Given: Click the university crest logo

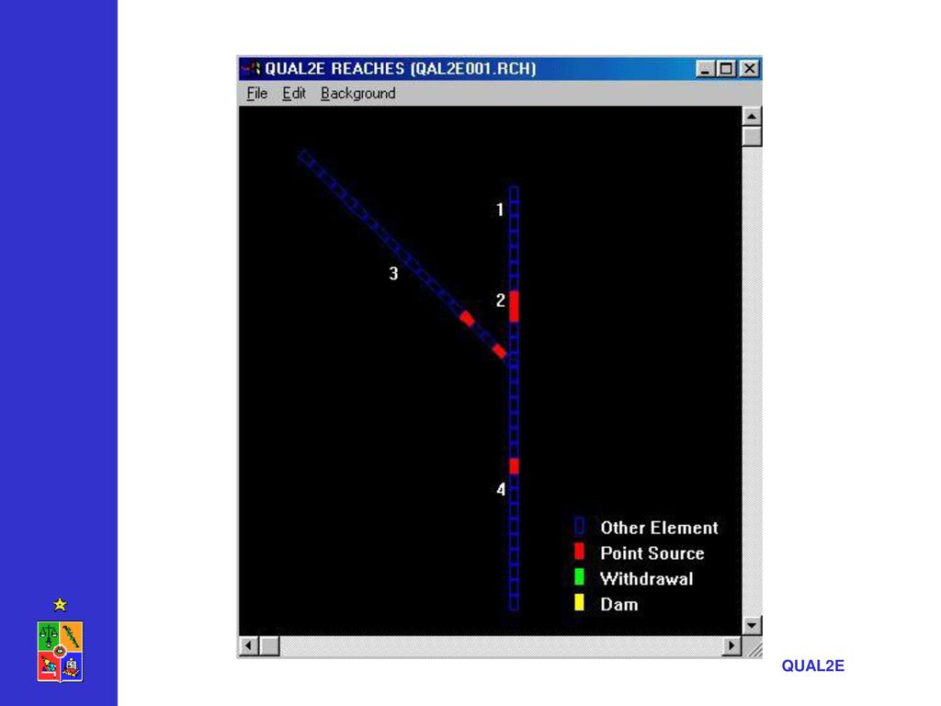Looking at the screenshot, I should point(60,652).
